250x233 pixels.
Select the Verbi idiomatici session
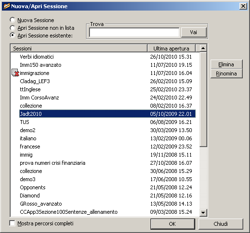click(107, 57)
